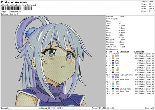
Task: Click the Trims value 95
Action: 120,23
